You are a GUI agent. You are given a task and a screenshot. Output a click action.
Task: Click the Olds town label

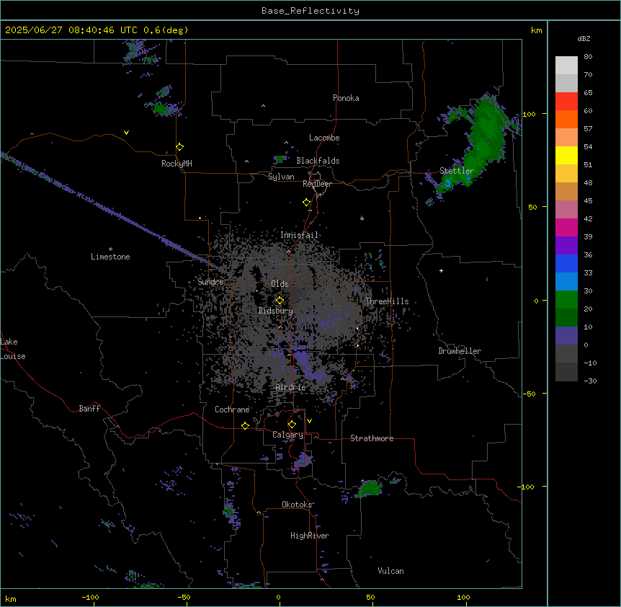pos(280,284)
